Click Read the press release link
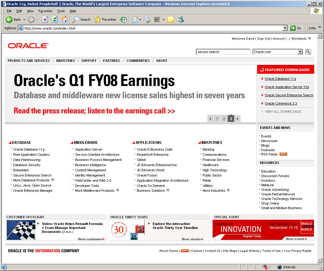 click(95, 111)
